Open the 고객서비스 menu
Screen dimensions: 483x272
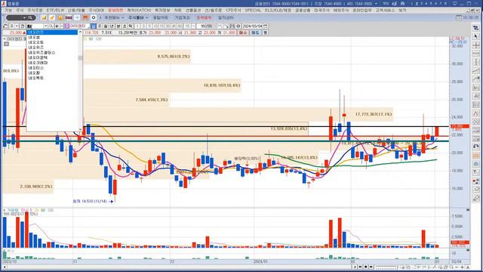385,10
